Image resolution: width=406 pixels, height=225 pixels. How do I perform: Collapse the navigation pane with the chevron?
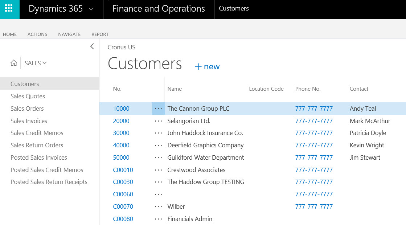pos(92,46)
